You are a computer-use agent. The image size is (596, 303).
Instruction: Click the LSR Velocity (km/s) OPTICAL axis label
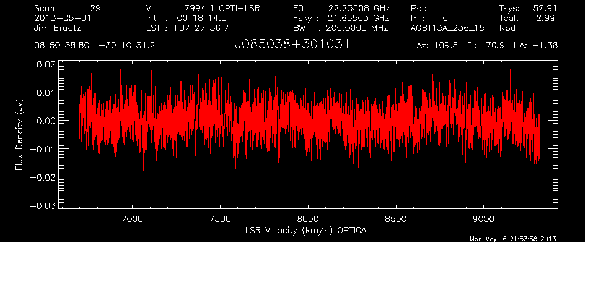[308, 231]
